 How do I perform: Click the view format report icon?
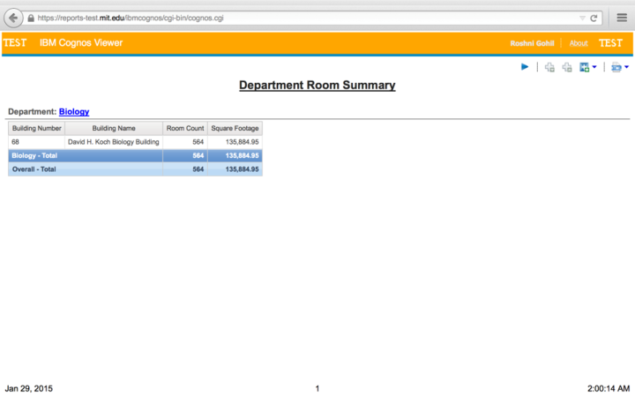pyautogui.click(x=616, y=67)
